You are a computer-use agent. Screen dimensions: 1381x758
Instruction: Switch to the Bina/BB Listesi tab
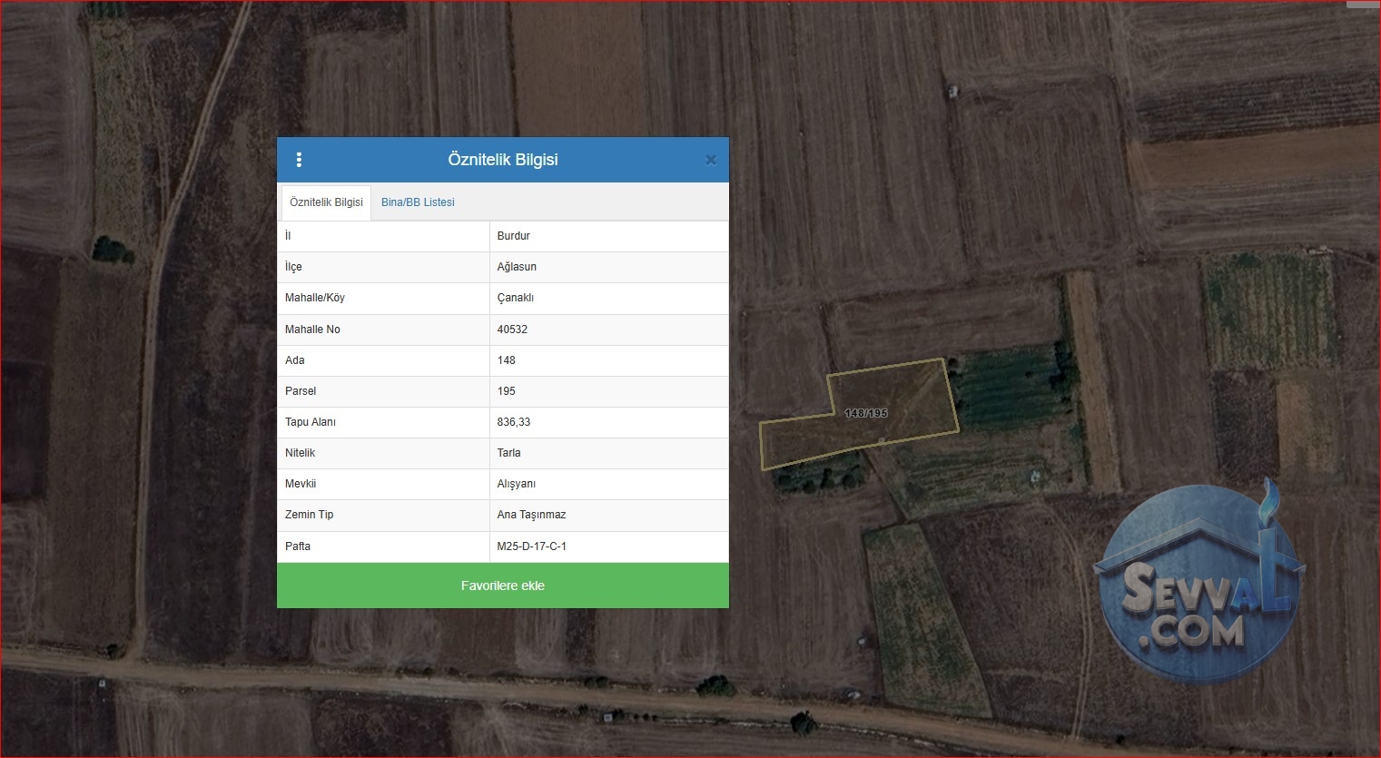[x=418, y=202]
